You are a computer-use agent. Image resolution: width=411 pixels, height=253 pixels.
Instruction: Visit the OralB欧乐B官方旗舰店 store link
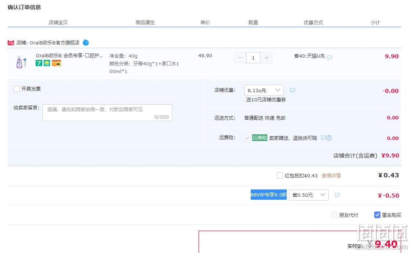[54, 43]
